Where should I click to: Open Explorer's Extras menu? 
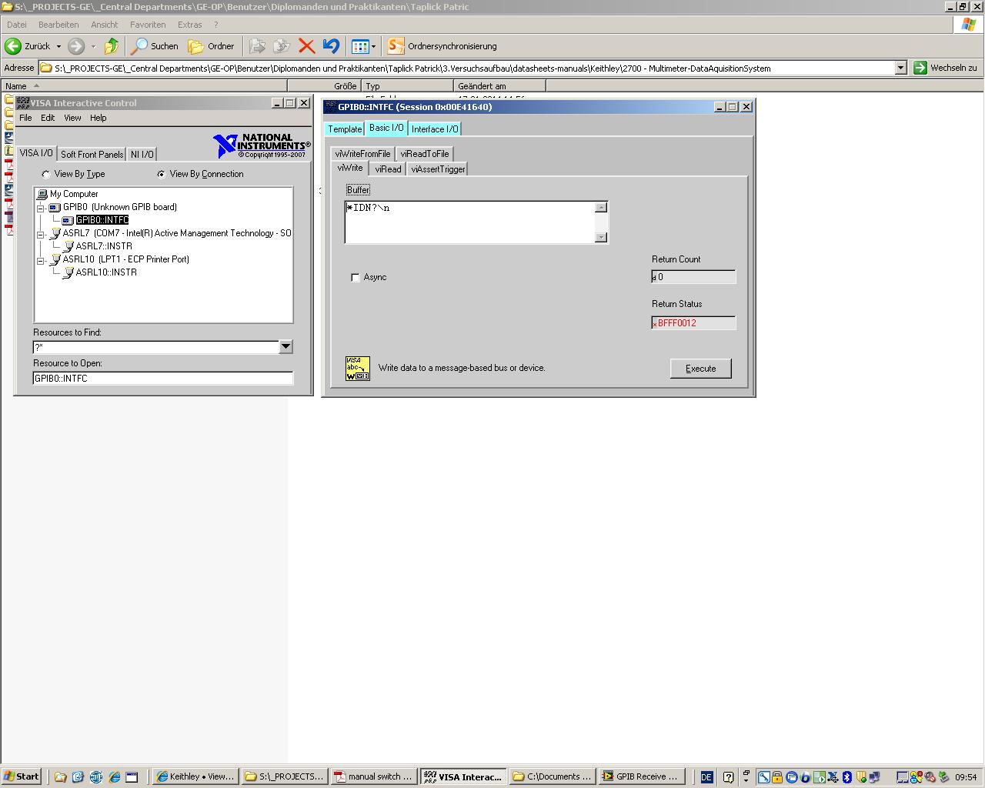[x=189, y=25]
